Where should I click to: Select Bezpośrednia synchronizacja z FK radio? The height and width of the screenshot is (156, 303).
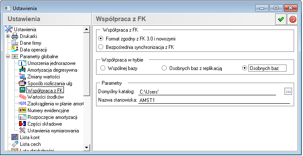(101, 47)
